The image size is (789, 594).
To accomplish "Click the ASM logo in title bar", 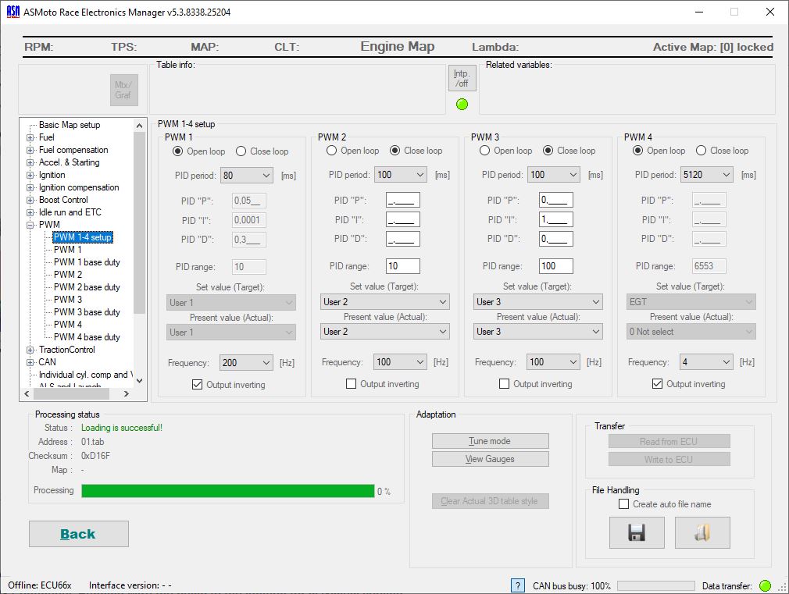I will 13,12.
